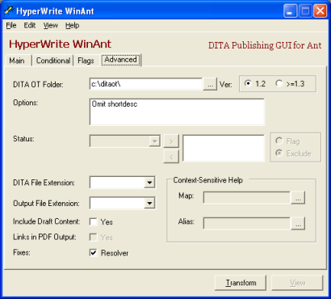Select the Advanced tab

click(121, 60)
